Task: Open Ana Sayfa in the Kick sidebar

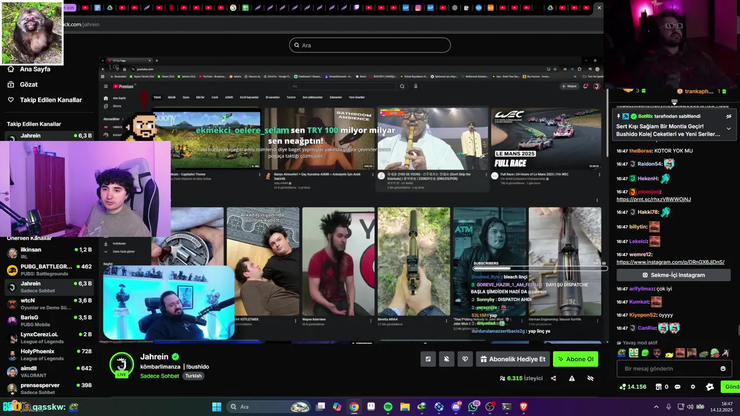Action: tap(35, 69)
